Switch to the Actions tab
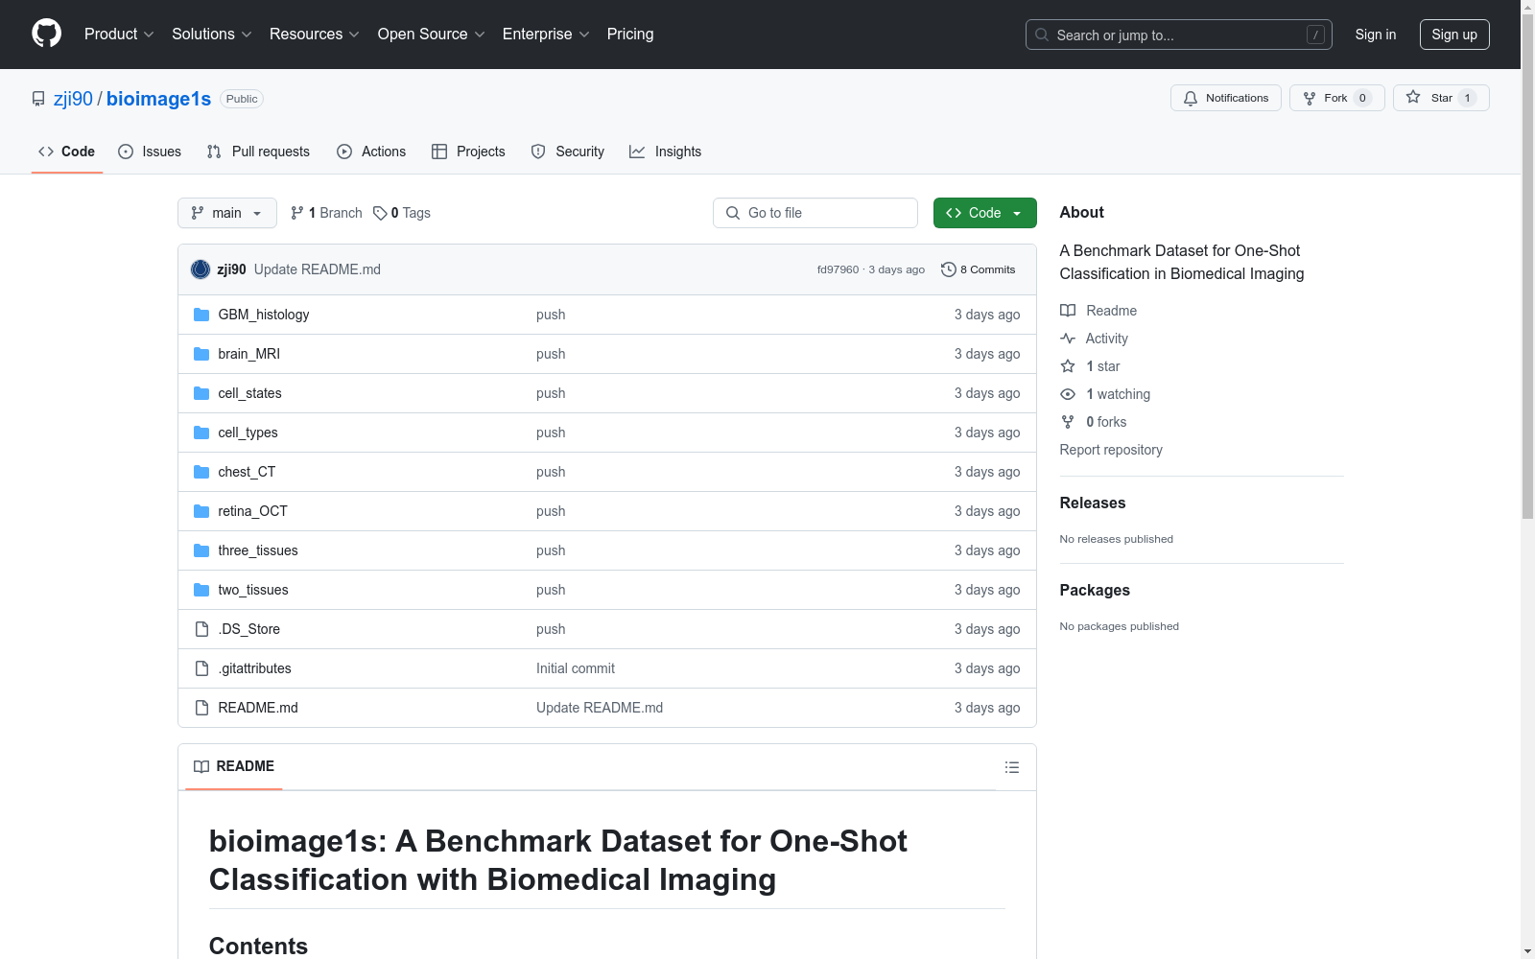 (x=371, y=152)
